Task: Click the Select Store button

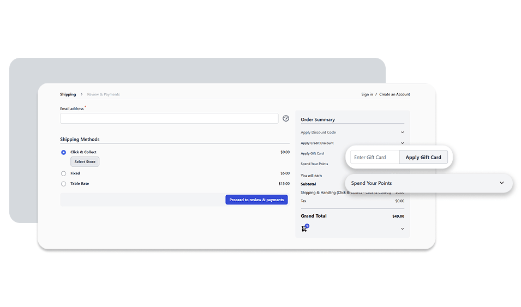Action: point(85,162)
